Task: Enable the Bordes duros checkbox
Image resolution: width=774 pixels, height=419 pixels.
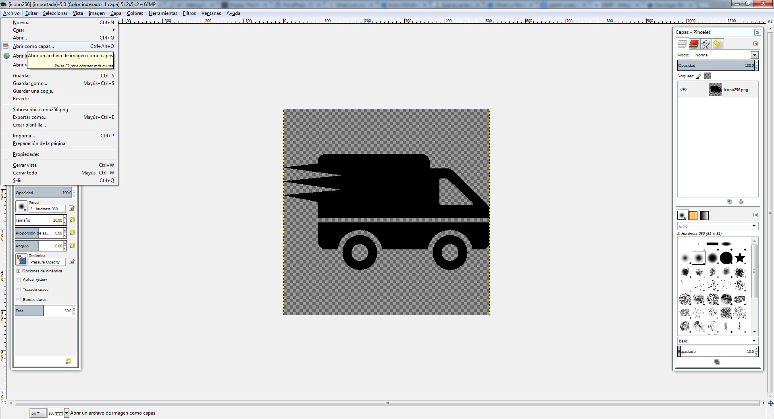Action: tap(19, 300)
